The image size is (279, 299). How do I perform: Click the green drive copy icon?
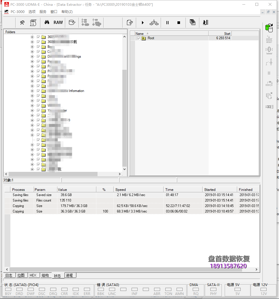[269, 28]
